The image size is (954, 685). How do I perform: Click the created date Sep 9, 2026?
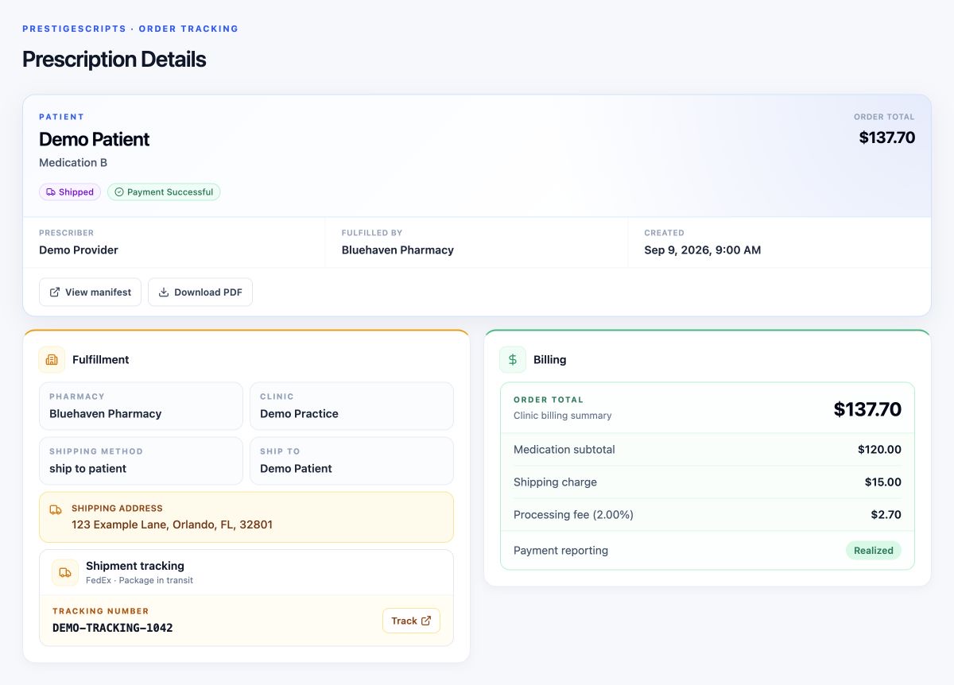[x=703, y=250]
